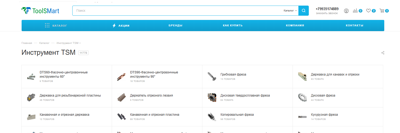
Task: Click the grid dots icon beside Каталог
Action: tap(47, 26)
